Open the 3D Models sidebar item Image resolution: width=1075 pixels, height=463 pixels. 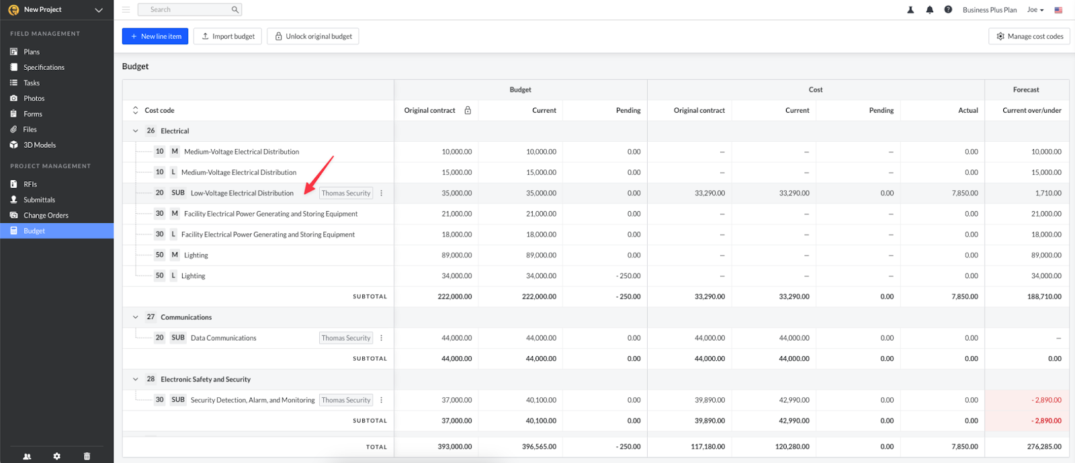pyautogui.click(x=40, y=145)
